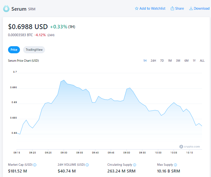Add Serum to Watchlist
The width and height of the screenshot is (211, 177).
[150, 8]
